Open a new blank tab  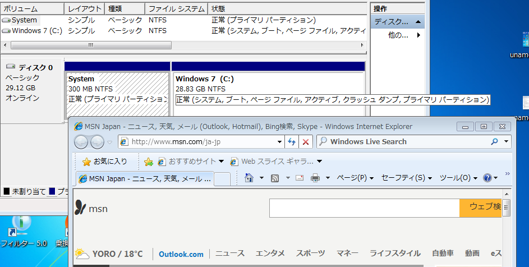coord(222,179)
